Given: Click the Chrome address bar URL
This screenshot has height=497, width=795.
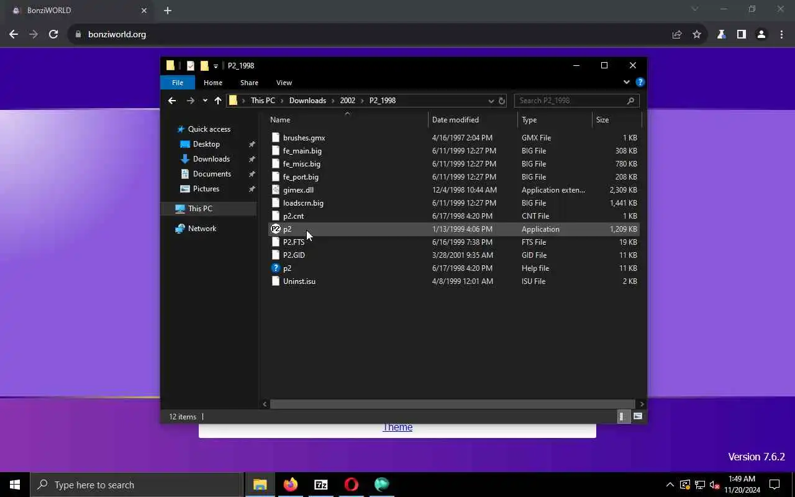Looking at the screenshot, I should point(117,34).
